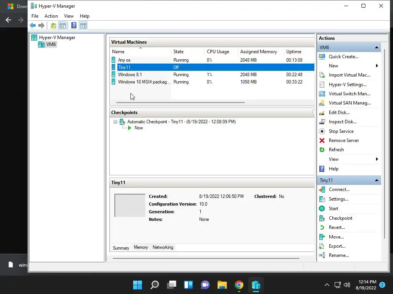Click the green Start power icon
Image resolution: width=393 pixels, height=294 pixels.
coord(322,209)
